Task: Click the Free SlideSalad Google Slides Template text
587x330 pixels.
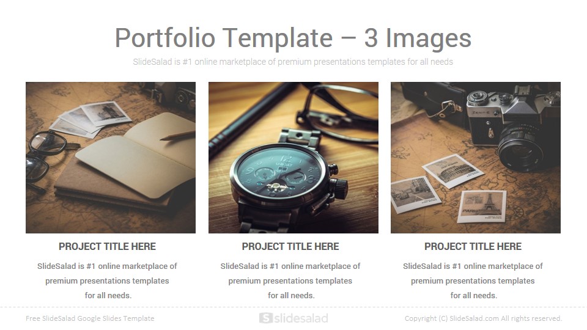Action: coord(90,318)
